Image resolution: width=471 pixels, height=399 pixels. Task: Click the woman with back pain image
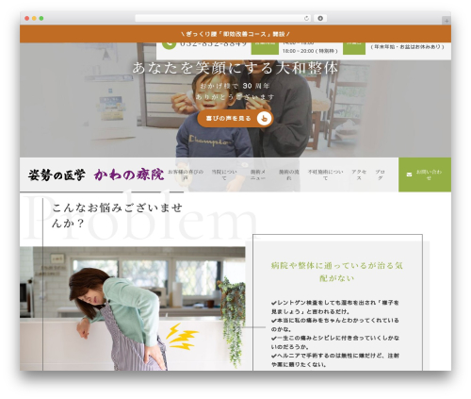point(133,308)
